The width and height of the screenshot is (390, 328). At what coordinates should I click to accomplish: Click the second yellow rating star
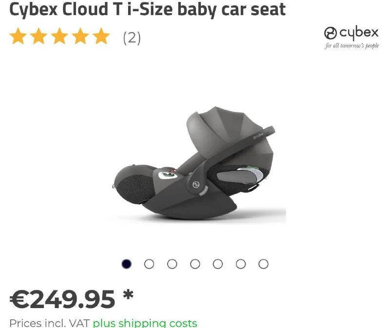point(39,36)
